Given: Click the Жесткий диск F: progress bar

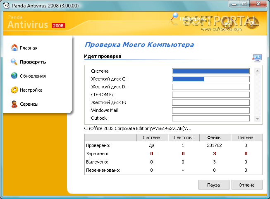Looking at the screenshot, I should pyautogui.click(x=211, y=102).
